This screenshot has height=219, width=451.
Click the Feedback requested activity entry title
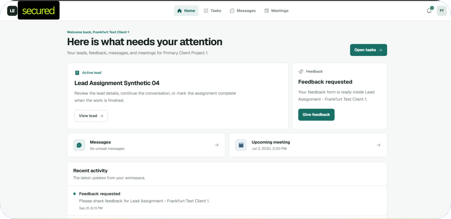coord(100,194)
